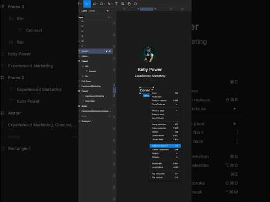Choose Add auto layout
The height and width of the screenshot is (202, 270).
[165, 146]
